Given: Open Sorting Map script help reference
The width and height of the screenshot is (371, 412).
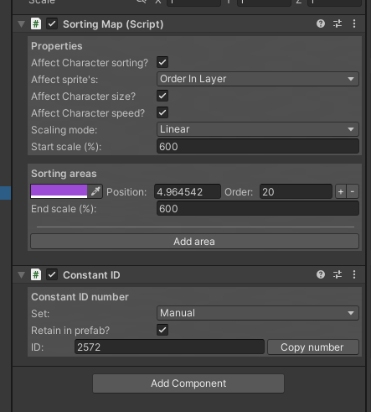Looking at the screenshot, I should pyautogui.click(x=321, y=23).
